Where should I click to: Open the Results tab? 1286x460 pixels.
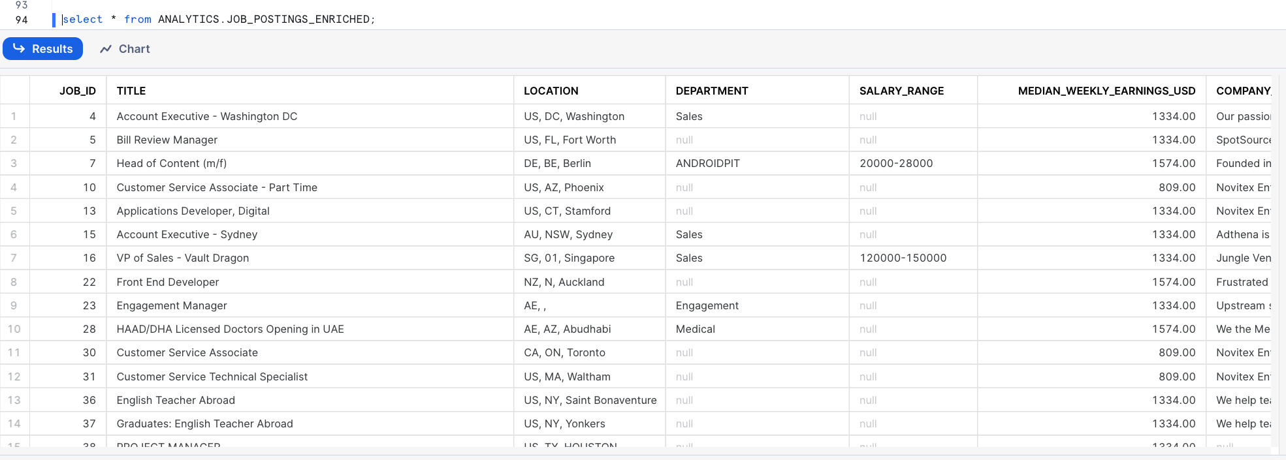43,49
